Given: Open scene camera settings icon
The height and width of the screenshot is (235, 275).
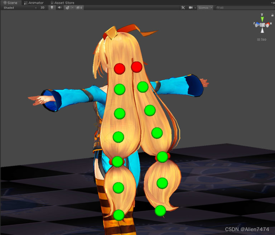Looking at the screenshot, I should click(x=190, y=8).
